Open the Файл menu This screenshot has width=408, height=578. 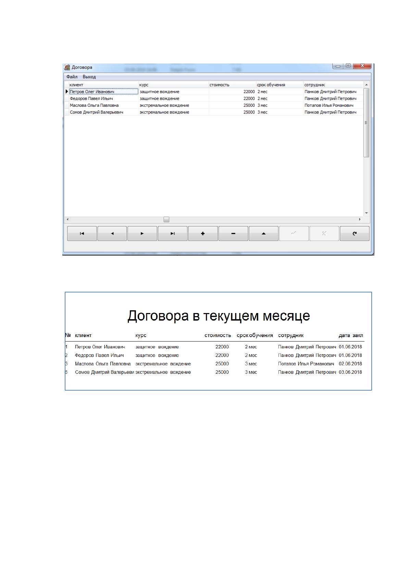click(x=72, y=77)
